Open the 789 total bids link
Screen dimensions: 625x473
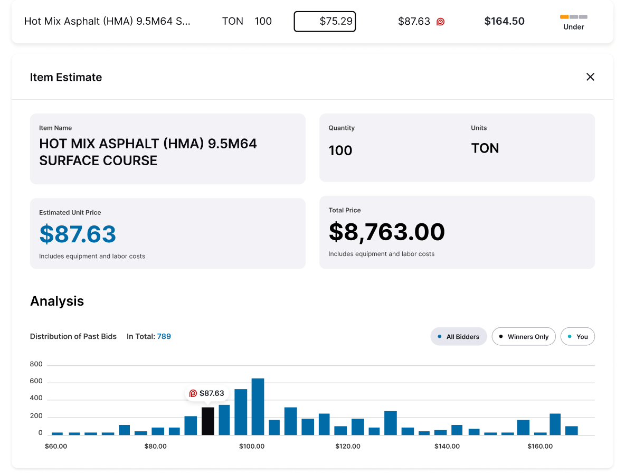click(x=164, y=336)
